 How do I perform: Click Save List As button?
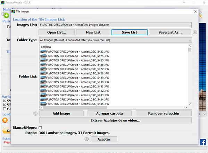[170, 33]
